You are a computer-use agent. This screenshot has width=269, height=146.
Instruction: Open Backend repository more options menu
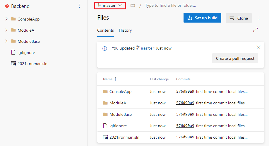[x=79, y=6]
